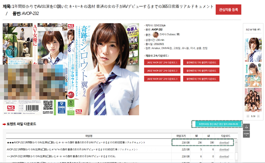Click the AD2 고속 다운로드 2 button
This screenshot has height=163, width=265.
162,70
